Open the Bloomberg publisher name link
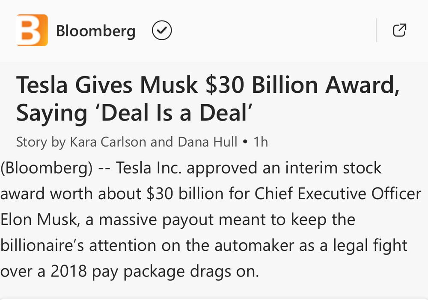The width and height of the screenshot is (428, 300). click(x=95, y=31)
